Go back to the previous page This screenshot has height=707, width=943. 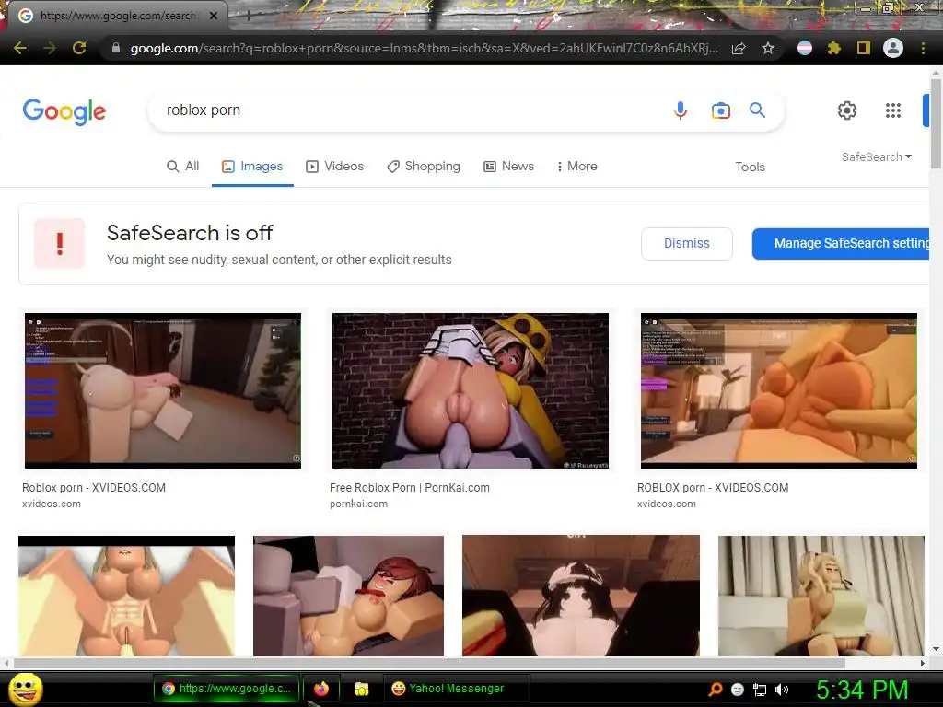point(20,48)
